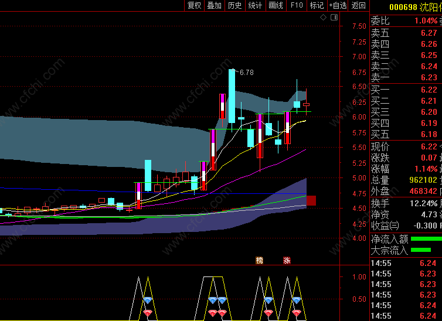Click the dark red square signal block
Viewport: 442px width, 321px height.
pos(311,200)
